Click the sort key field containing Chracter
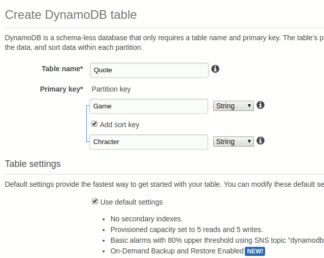This screenshot has width=324, height=258. (149, 142)
